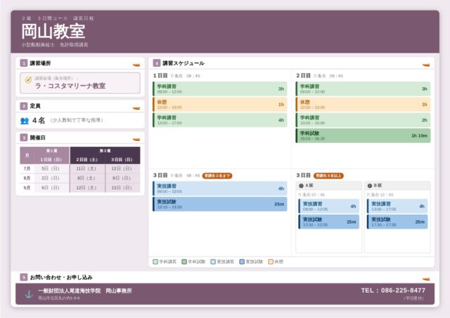The image size is (450, 318).
Task: Click the A組 group header
Action: (329, 186)
